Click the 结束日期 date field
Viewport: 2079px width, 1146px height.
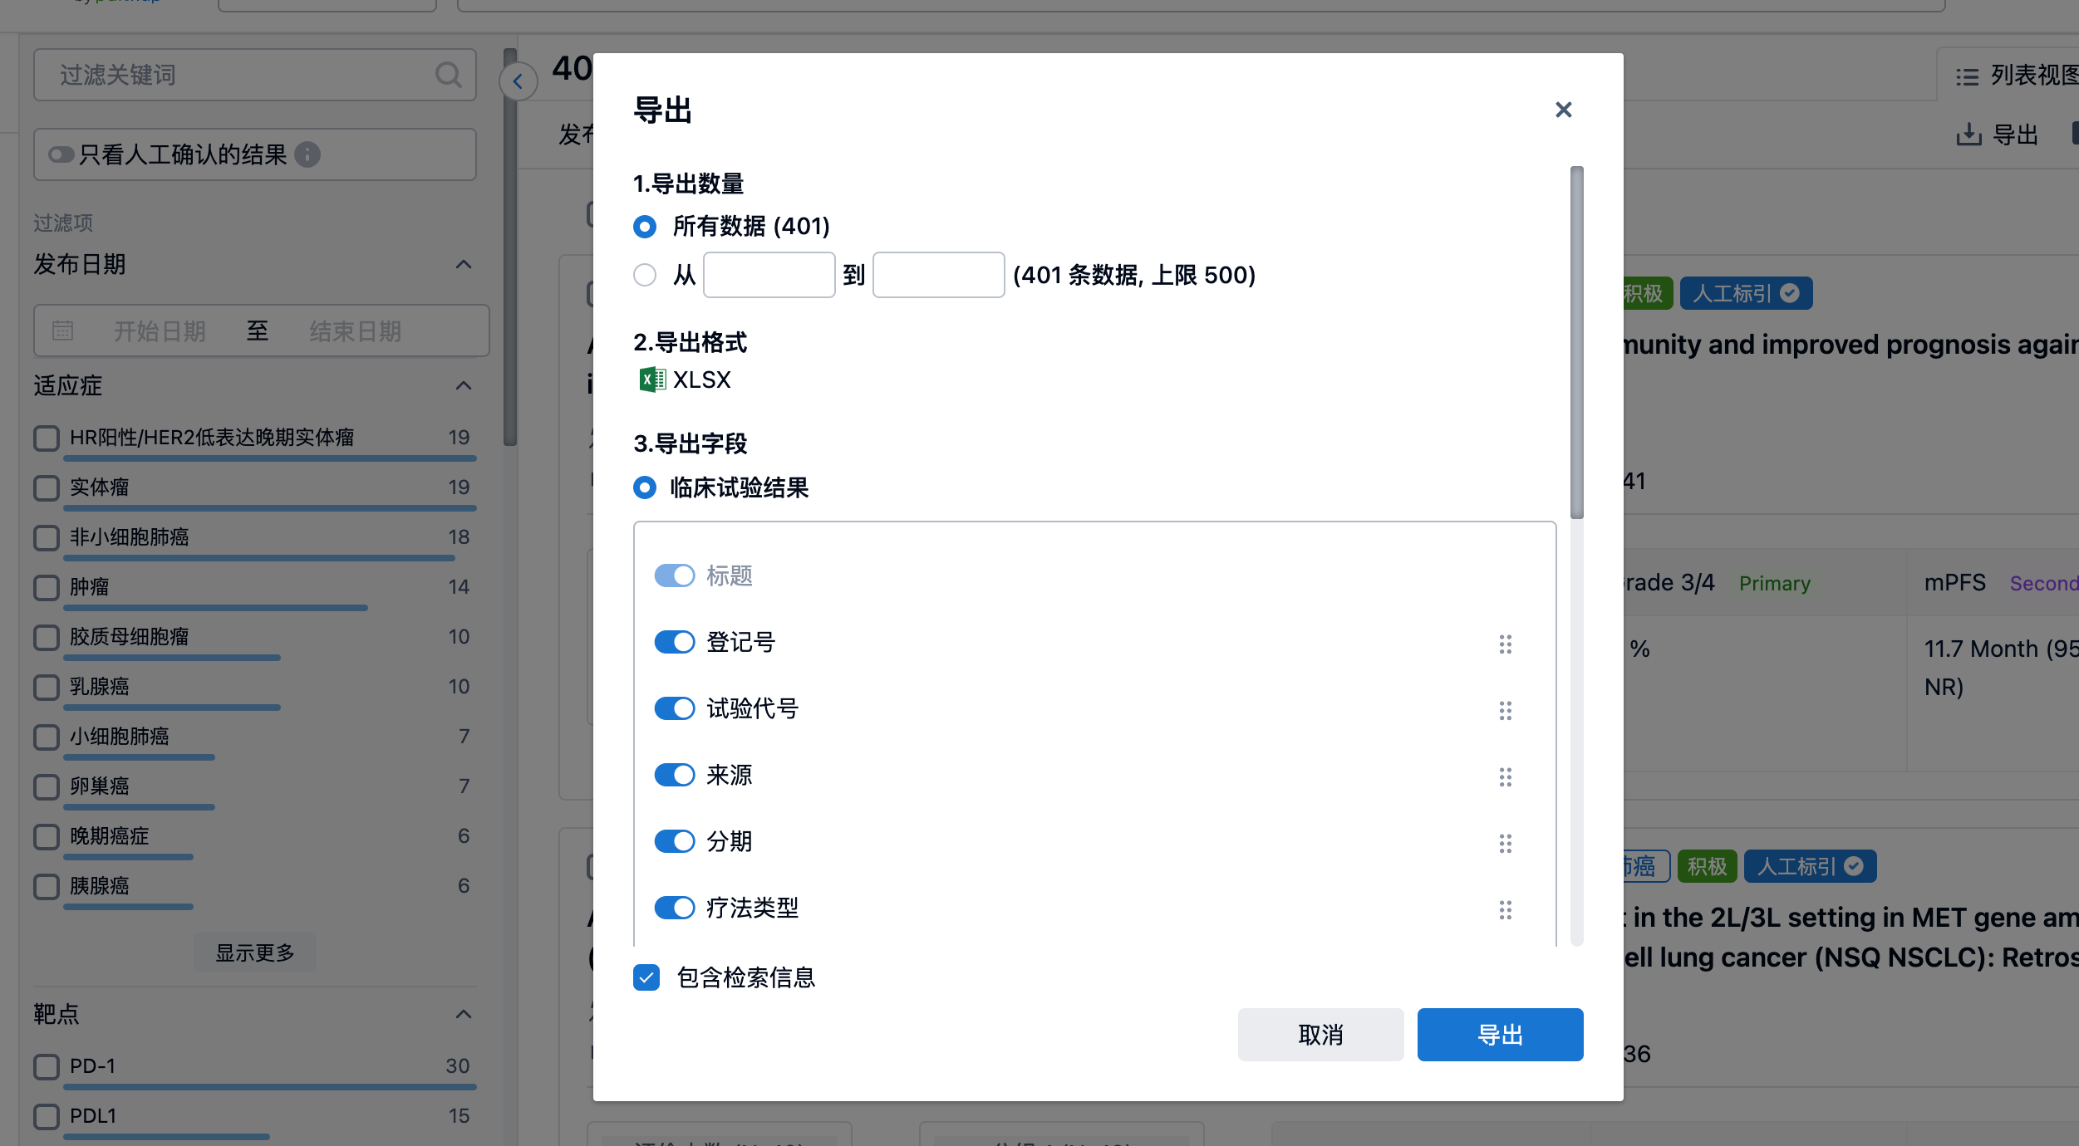click(355, 331)
